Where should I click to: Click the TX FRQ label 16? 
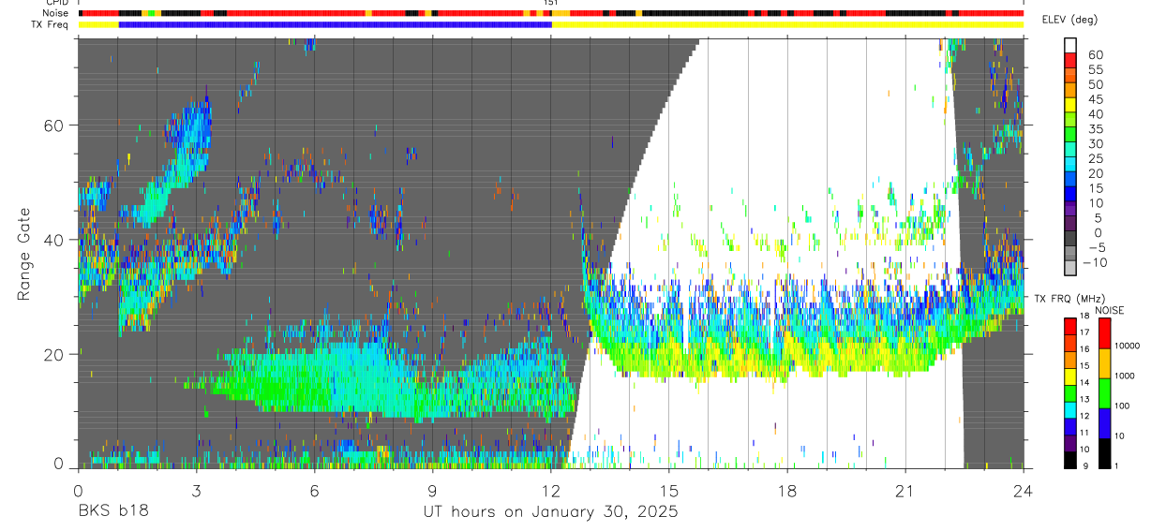click(x=1086, y=348)
